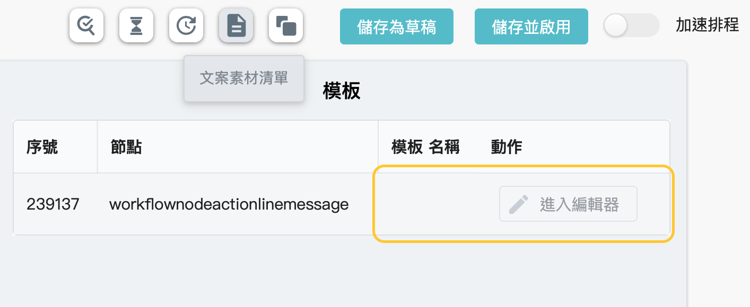
Task: Click the validate check magnifier icon
Action: click(86, 25)
